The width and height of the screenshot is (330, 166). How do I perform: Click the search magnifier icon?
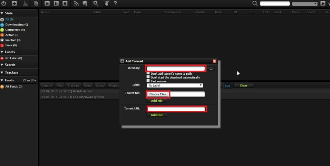[x=255, y=4]
